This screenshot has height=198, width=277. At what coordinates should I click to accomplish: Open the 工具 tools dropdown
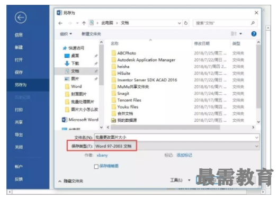pos(180,180)
